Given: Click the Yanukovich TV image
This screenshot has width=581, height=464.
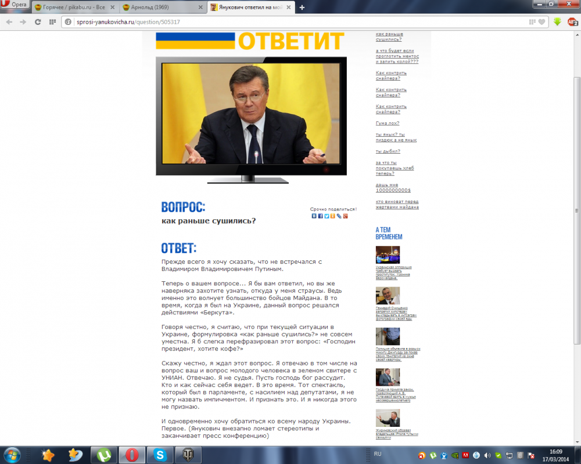Looking at the screenshot, I should (x=251, y=116).
